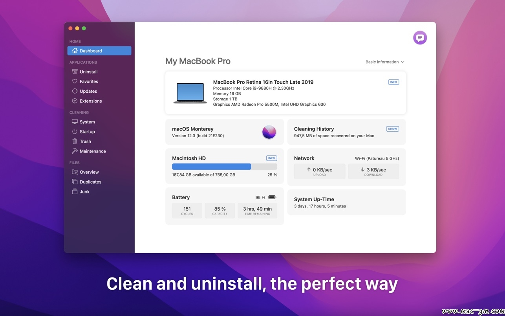Open the Basic information dropdown

point(384,62)
